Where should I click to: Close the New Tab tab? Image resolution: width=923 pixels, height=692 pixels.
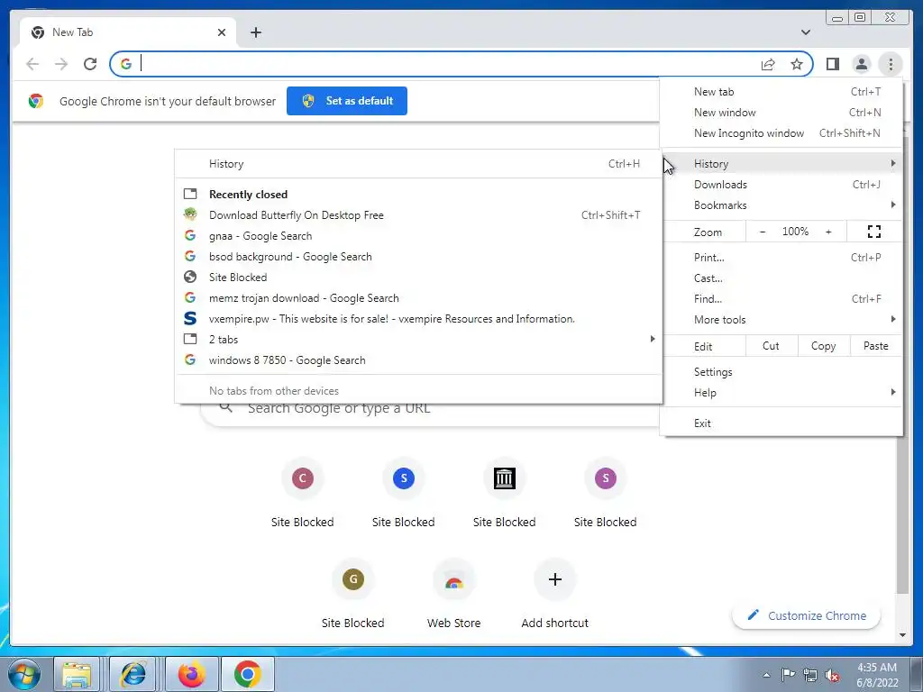(222, 32)
